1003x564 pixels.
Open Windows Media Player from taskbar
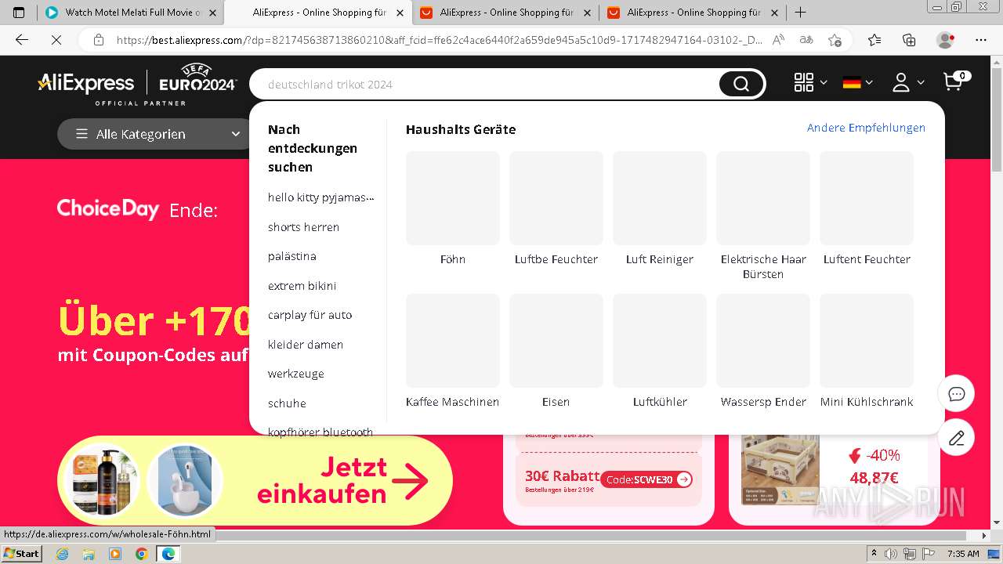pos(115,554)
